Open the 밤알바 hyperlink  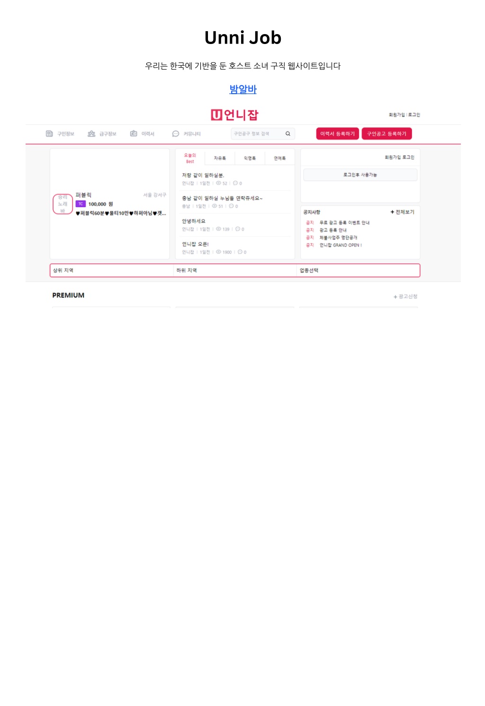coord(243,89)
